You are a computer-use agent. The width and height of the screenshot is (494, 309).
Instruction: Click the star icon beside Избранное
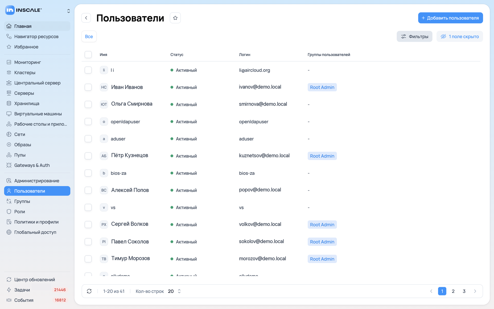(x=9, y=47)
